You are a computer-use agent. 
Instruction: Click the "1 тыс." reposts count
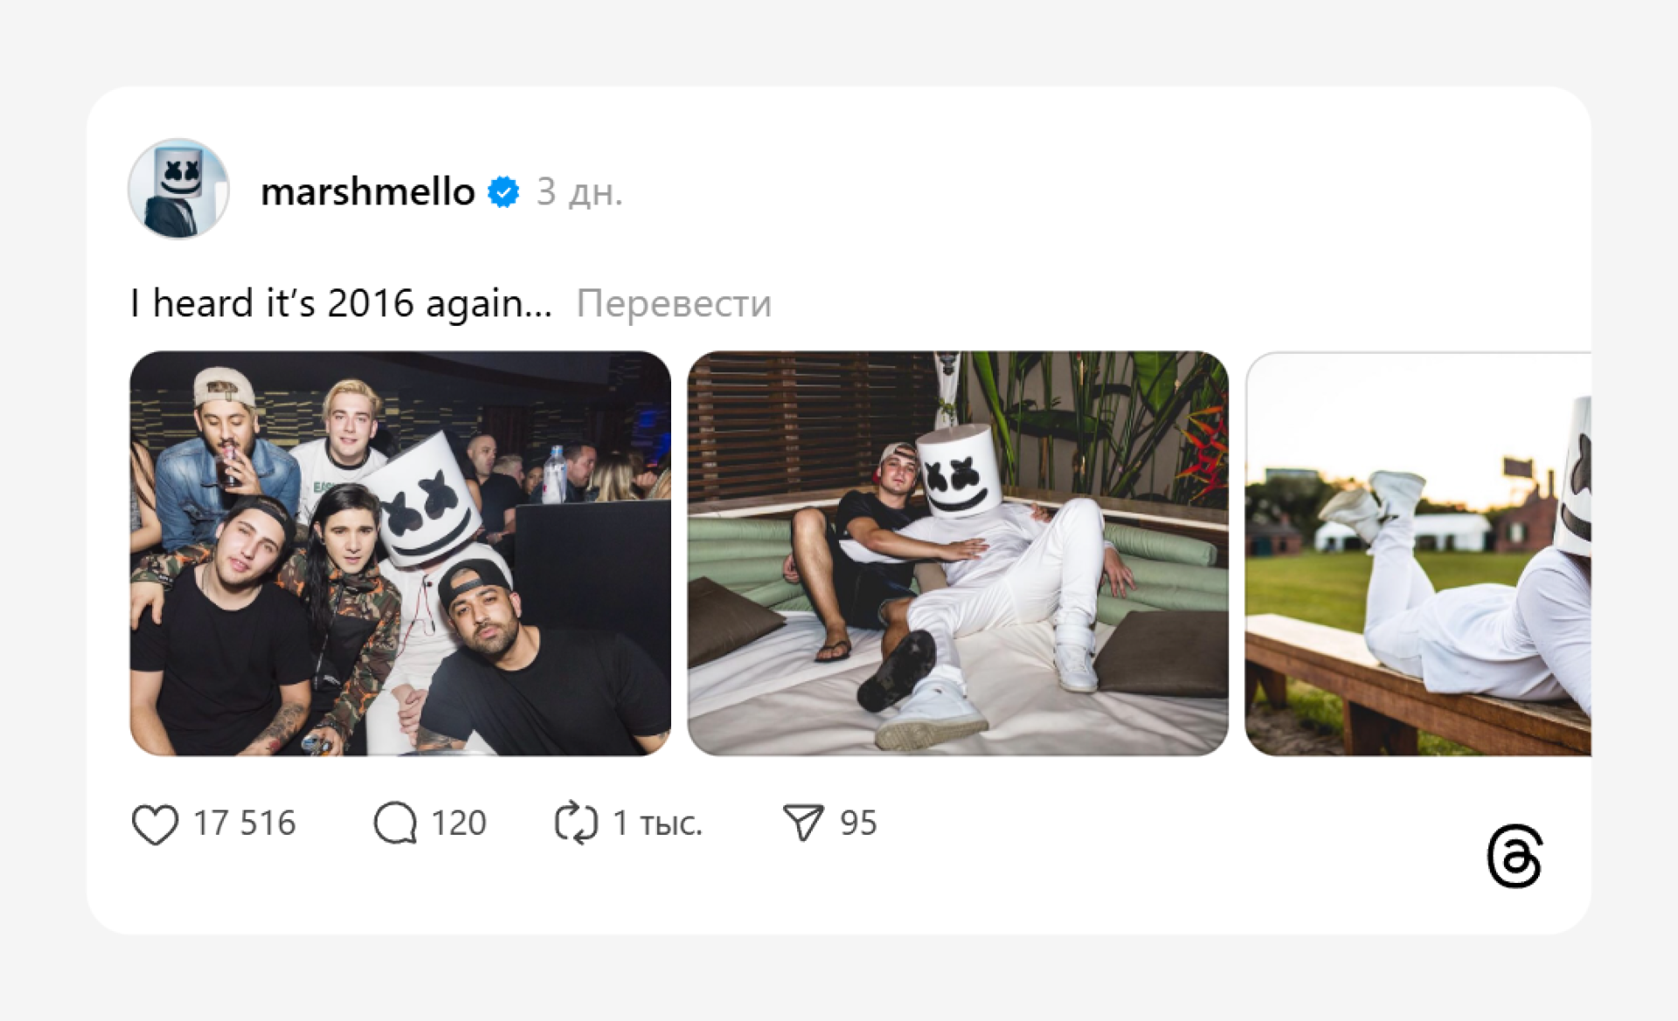657,824
